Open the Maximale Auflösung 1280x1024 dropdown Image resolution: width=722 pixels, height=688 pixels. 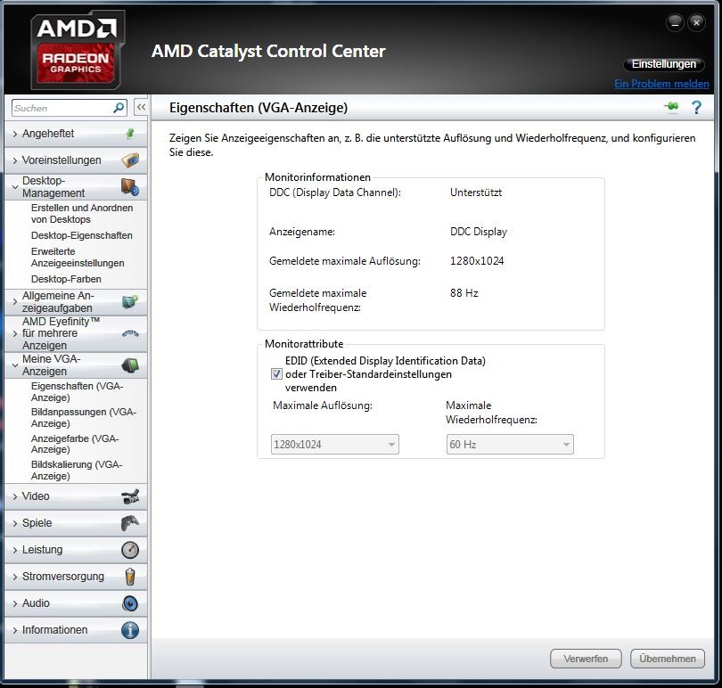335,445
